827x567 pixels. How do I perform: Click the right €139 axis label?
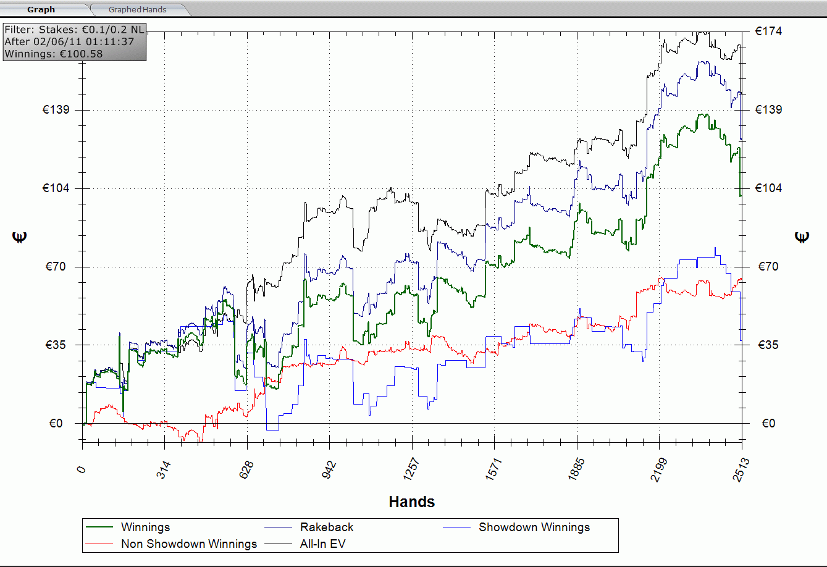(x=769, y=110)
